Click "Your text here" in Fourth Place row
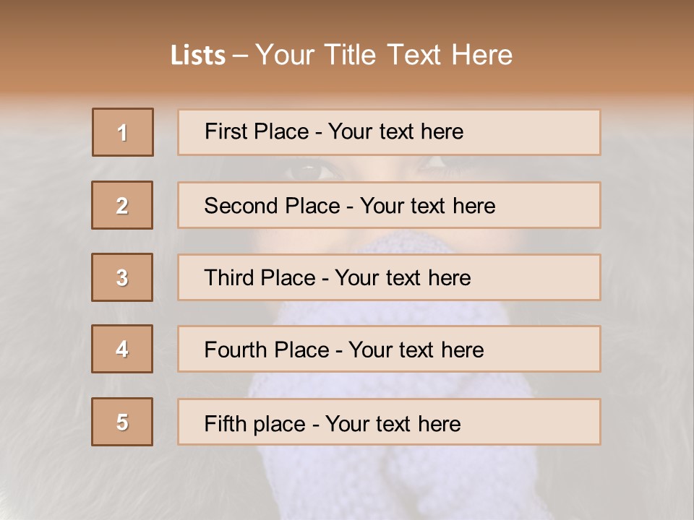Viewport: 694px width, 520px height. (416, 350)
